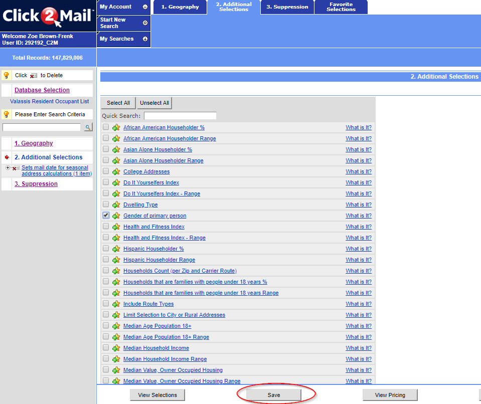Open What is It? for College Addresses
Screen dimensions: 481x404
pos(359,171)
